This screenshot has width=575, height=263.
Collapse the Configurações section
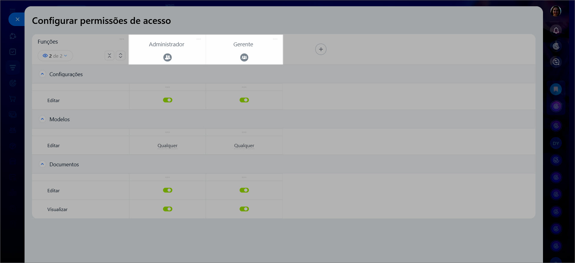(x=42, y=74)
